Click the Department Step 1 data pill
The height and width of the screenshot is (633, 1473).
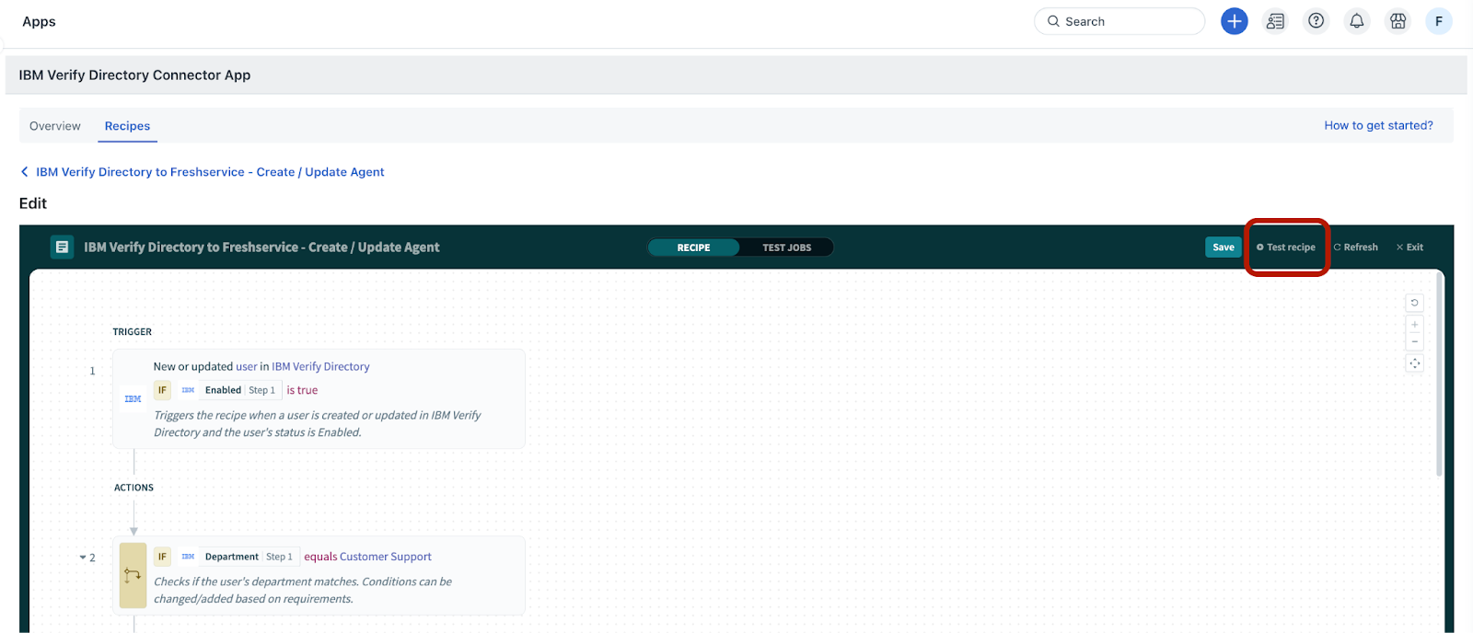pos(238,557)
